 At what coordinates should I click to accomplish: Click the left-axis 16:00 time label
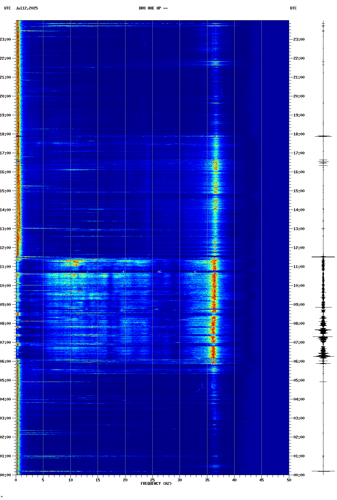point(5,172)
